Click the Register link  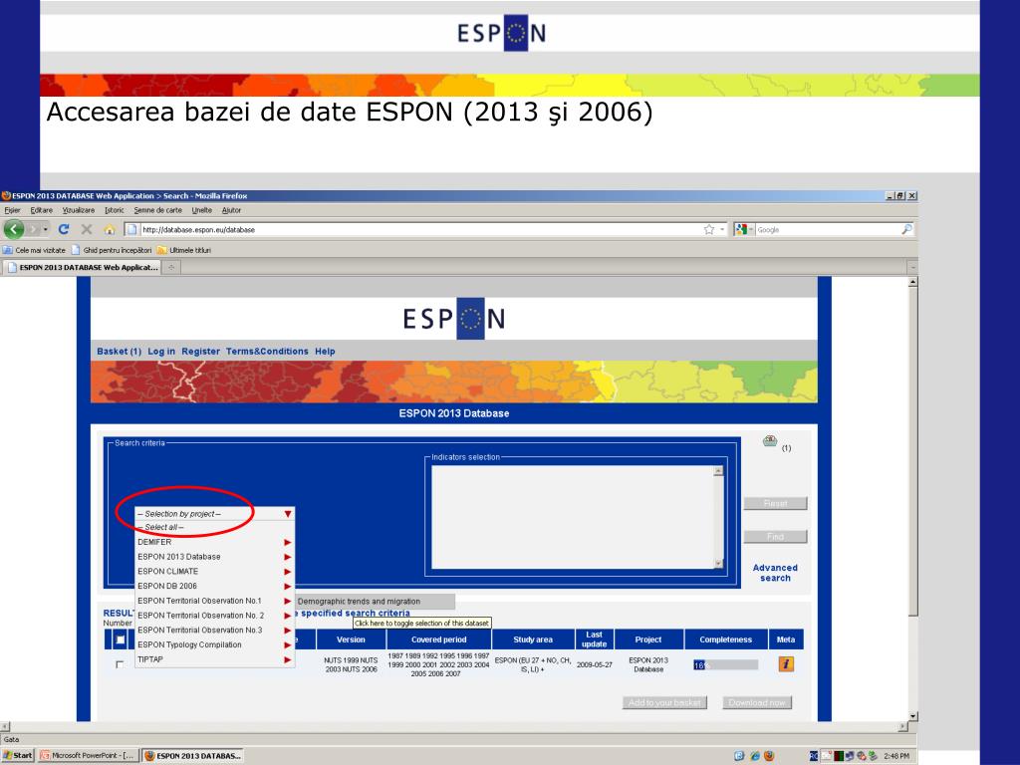click(200, 352)
